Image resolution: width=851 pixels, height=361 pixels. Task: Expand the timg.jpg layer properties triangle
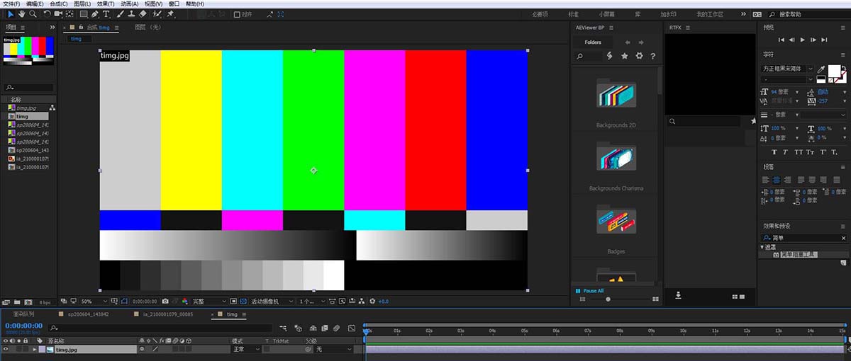point(34,350)
